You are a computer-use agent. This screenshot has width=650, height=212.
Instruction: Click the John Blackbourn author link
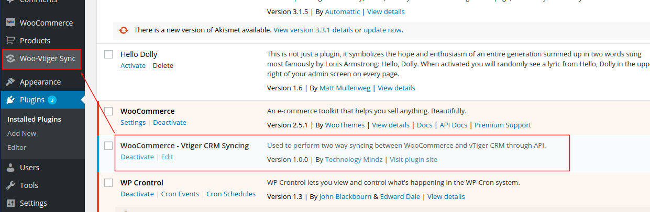(x=345, y=197)
